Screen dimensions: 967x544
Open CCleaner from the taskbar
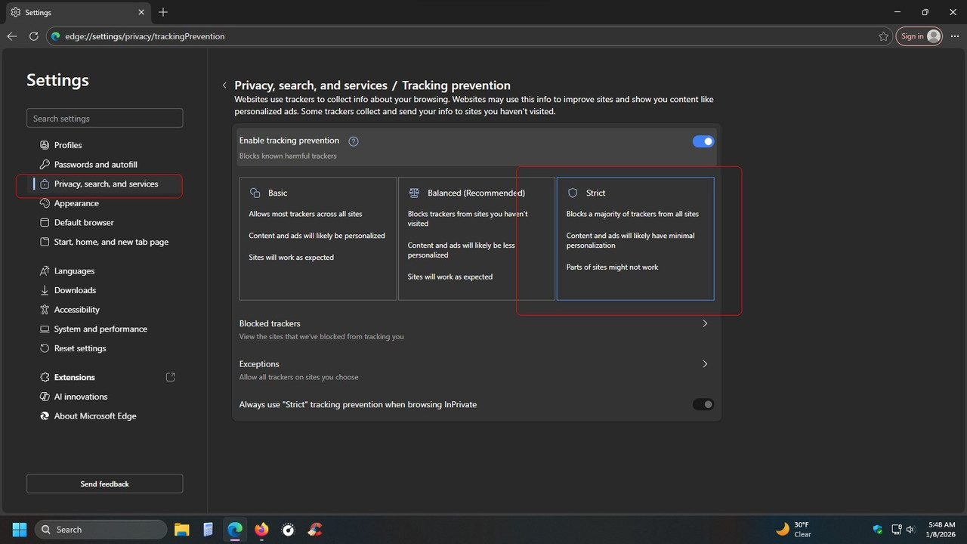point(315,530)
